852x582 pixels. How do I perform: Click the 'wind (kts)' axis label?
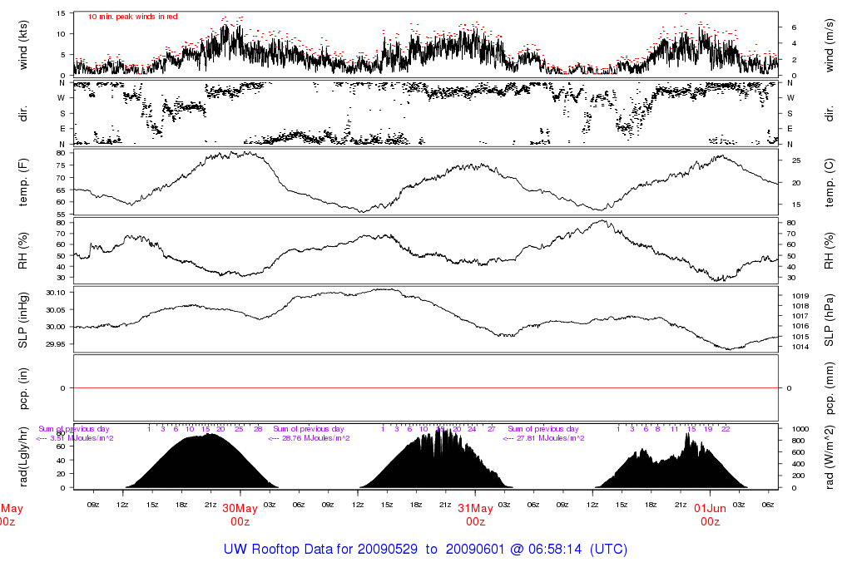pyautogui.click(x=23, y=45)
